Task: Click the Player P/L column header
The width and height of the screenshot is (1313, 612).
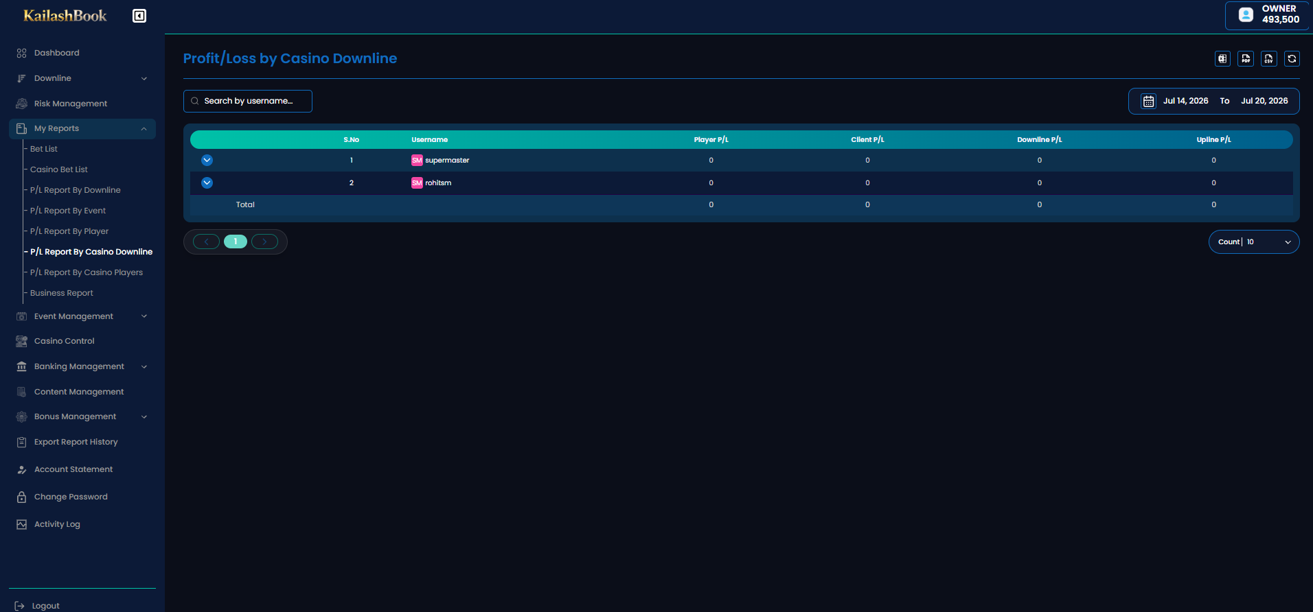Action: click(x=711, y=140)
